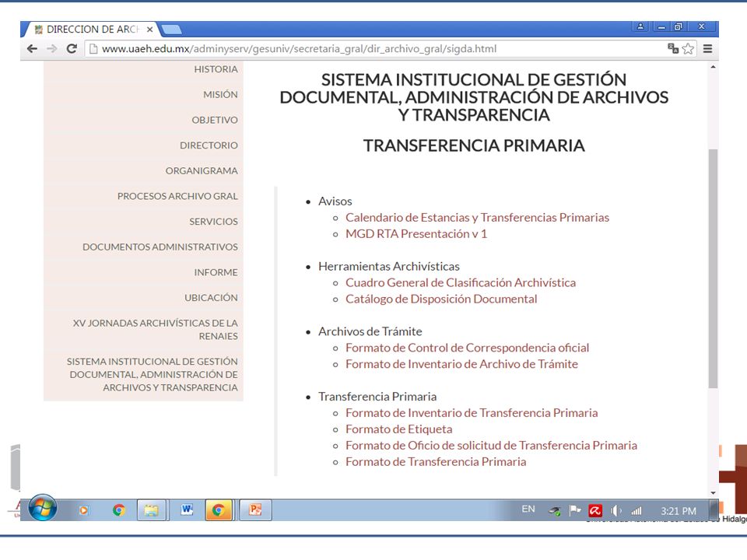Click the 3:21 PM clock
The width and height of the screenshot is (747, 560).
point(678,511)
